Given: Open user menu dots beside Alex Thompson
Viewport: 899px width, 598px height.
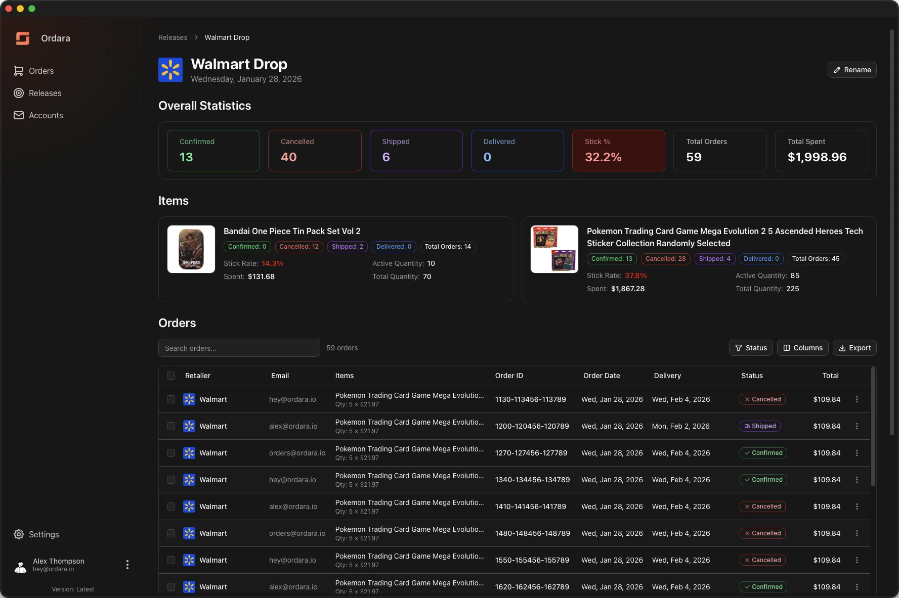Looking at the screenshot, I should pos(127,565).
